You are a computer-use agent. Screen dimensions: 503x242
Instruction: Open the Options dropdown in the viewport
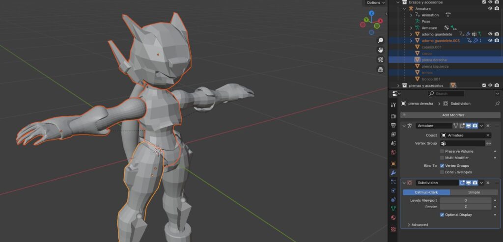tap(376, 2)
